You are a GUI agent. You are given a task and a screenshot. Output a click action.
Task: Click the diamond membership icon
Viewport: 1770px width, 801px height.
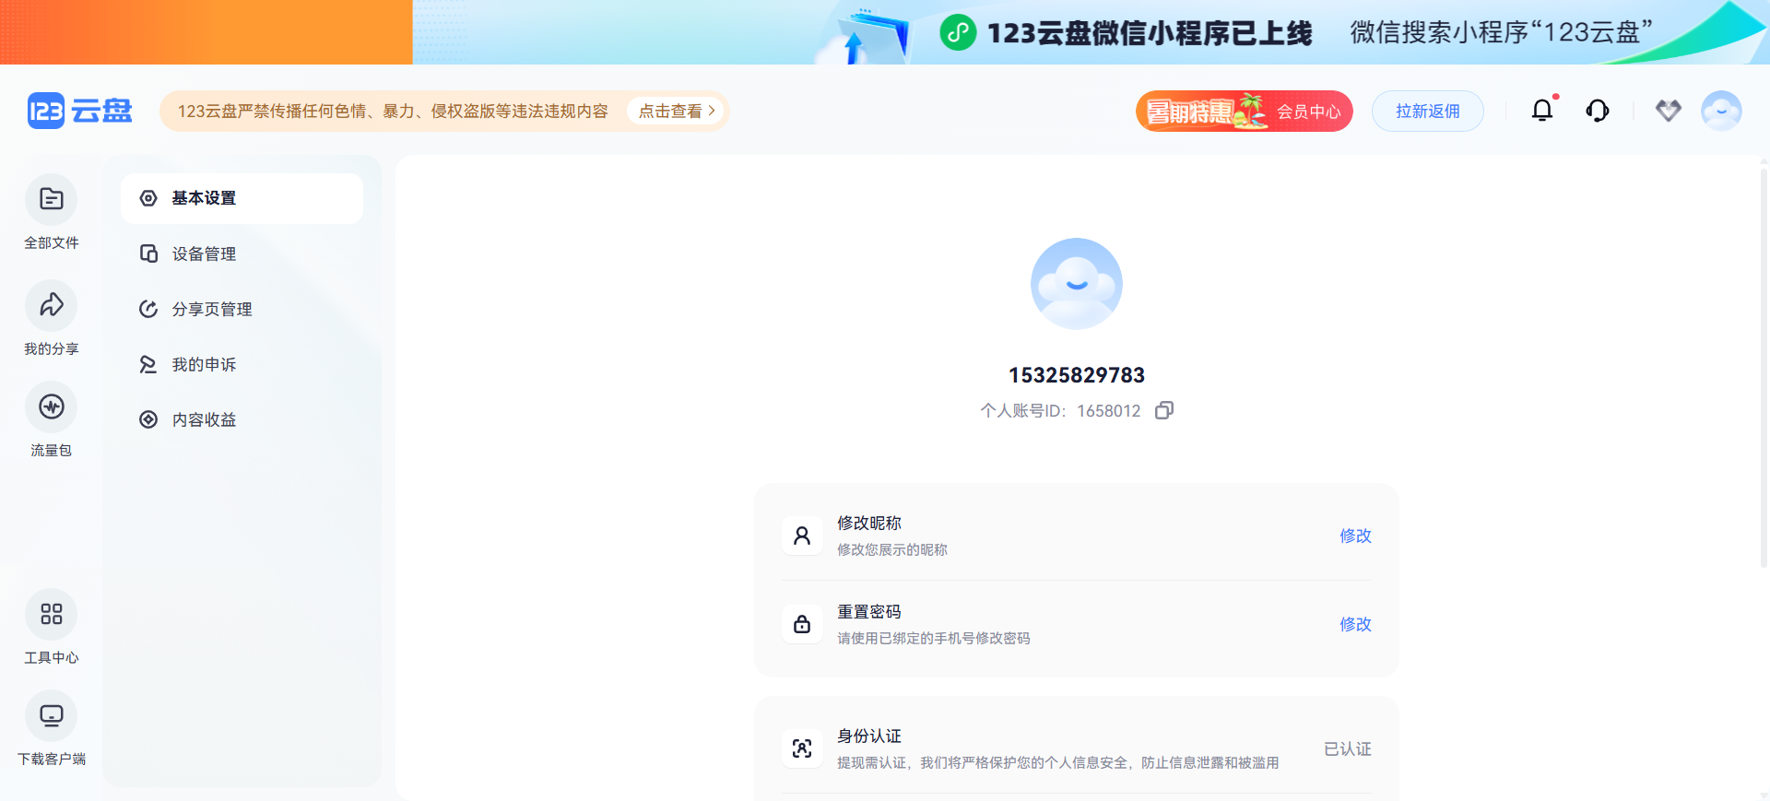click(1669, 111)
